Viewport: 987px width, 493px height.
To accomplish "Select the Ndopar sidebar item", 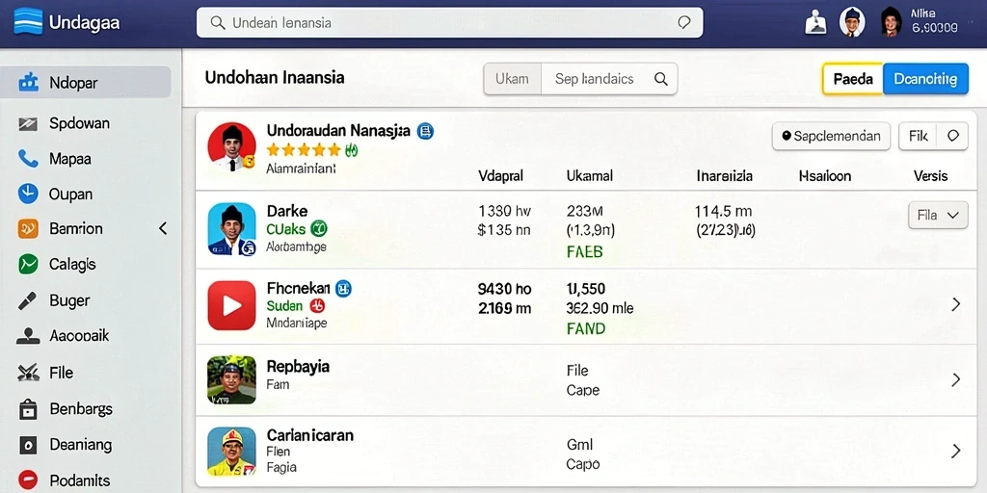I will tap(86, 83).
